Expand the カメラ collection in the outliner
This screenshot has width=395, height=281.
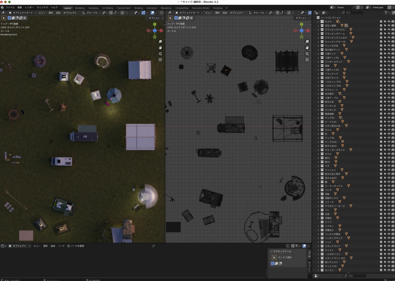(318, 22)
